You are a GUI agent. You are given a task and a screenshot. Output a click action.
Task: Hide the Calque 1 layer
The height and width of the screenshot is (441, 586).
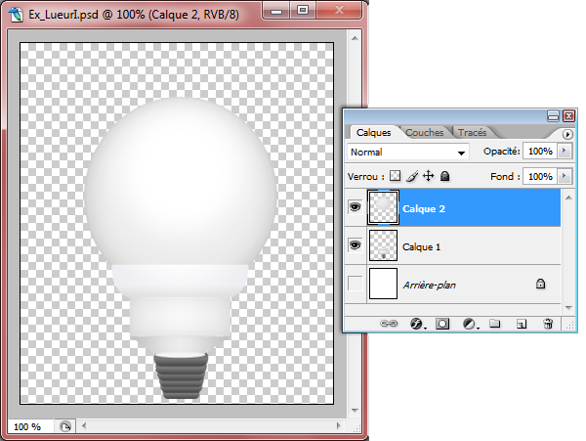(355, 245)
